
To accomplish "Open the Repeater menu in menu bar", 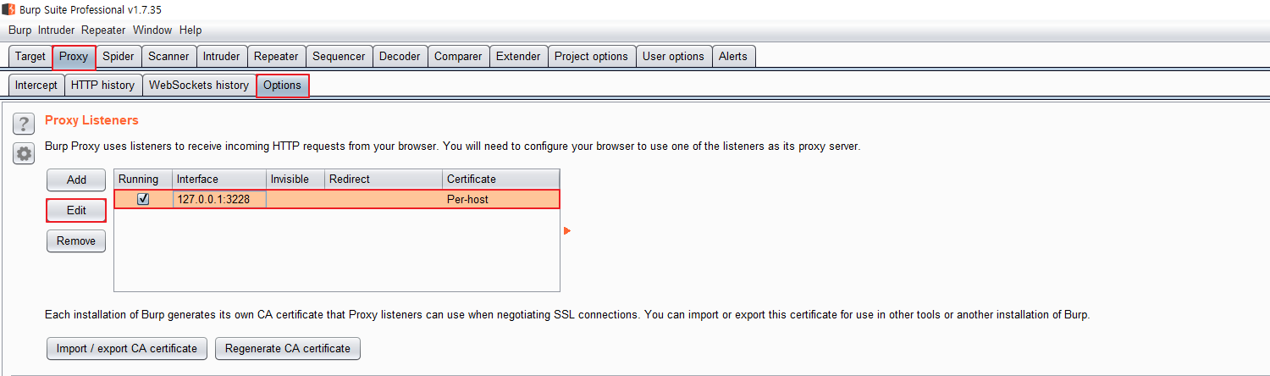I will [104, 30].
